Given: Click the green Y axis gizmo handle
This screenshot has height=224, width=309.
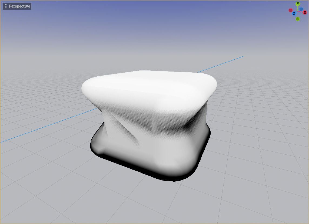Looking at the screenshot, I should pyautogui.click(x=298, y=4).
